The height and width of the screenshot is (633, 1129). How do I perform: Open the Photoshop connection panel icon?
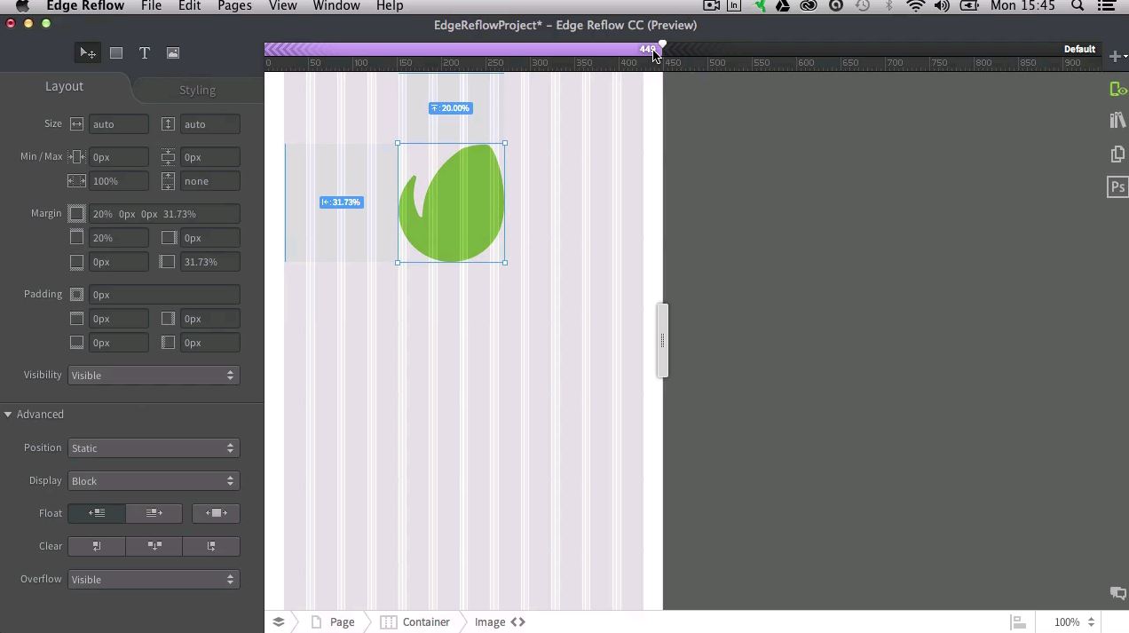click(1117, 187)
